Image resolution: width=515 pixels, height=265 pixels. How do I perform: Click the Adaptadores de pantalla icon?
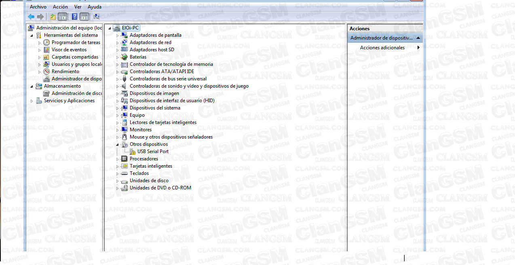pos(125,35)
